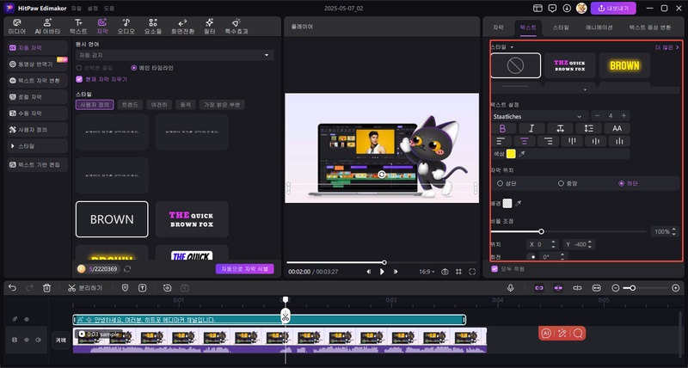Image resolution: width=688 pixels, height=368 pixels.
Task: Click the trash delete icon in timeline toolbar
Action: (47, 288)
